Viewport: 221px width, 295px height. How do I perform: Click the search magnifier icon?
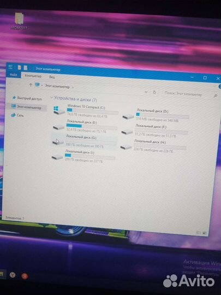[216, 96]
